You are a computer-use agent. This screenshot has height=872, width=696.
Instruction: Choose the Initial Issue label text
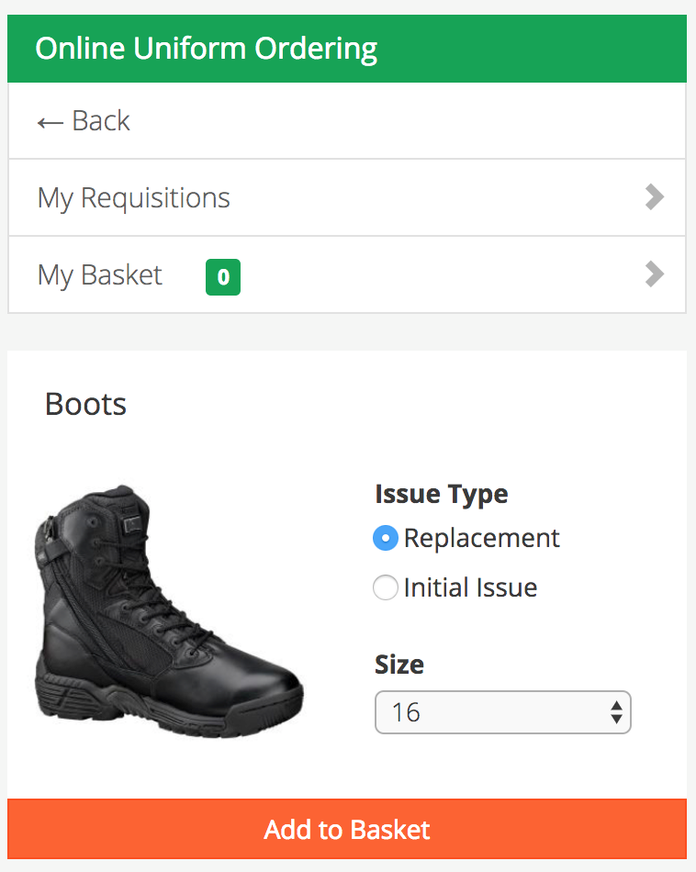tap(471, 587)
